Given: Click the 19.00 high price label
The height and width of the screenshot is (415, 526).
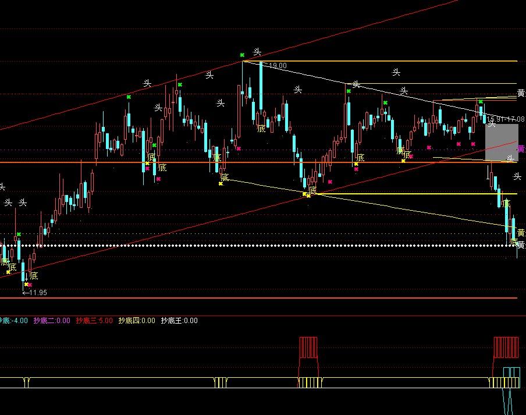Looking at the screenshot, I should (x=277, y=66).
